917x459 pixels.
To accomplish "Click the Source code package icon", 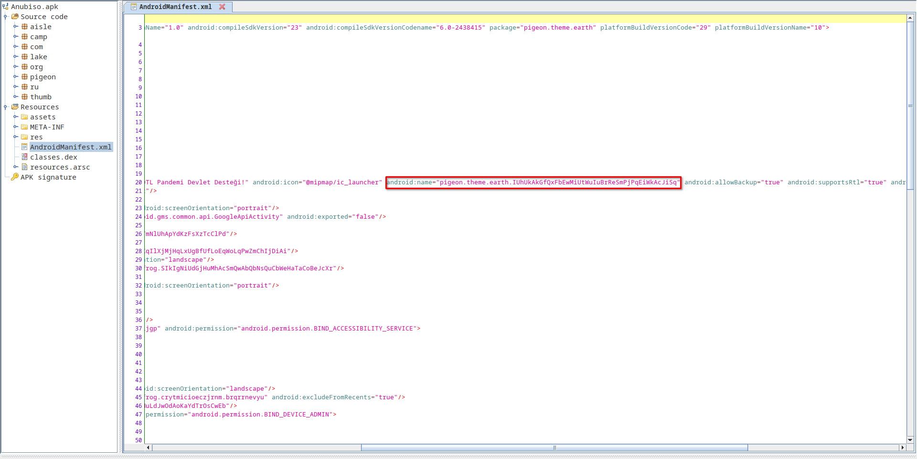I will (15, 17).
